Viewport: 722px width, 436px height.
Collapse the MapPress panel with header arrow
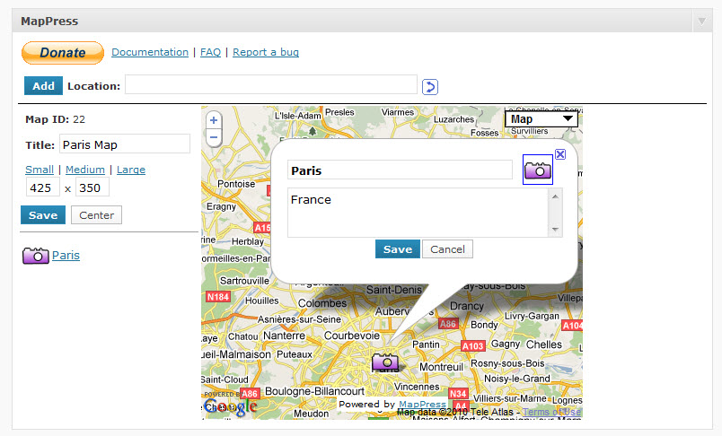point(701,22)
